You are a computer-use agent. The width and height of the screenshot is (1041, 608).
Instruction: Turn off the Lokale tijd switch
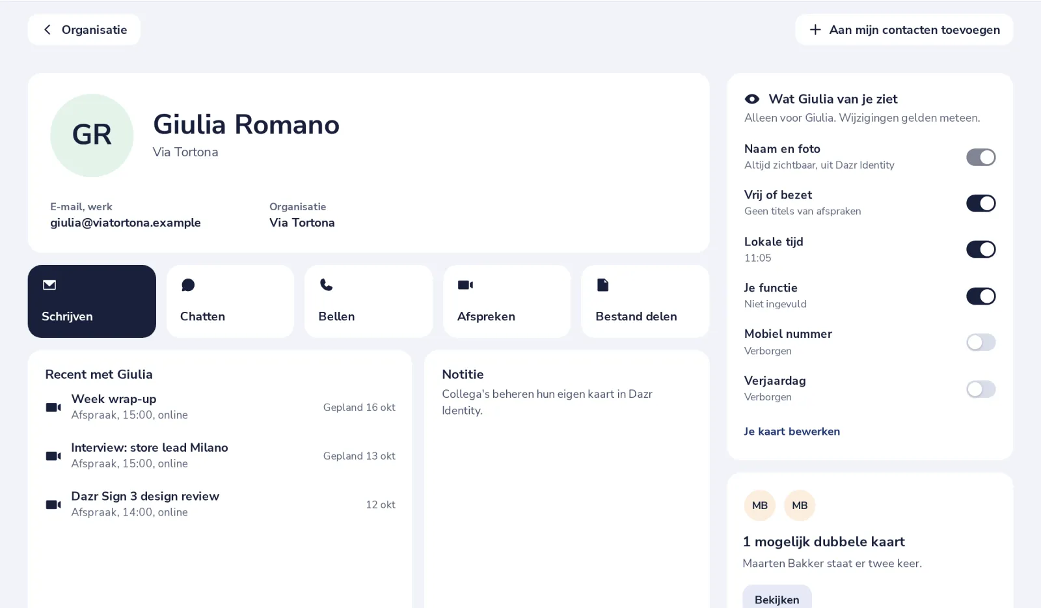point(980,249)
